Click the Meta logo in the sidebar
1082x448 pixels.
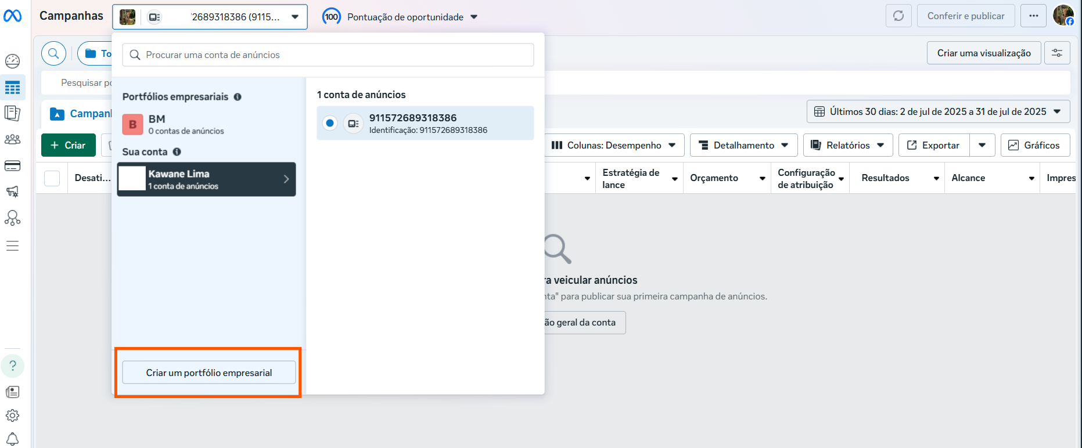click(x=13, y=16)
